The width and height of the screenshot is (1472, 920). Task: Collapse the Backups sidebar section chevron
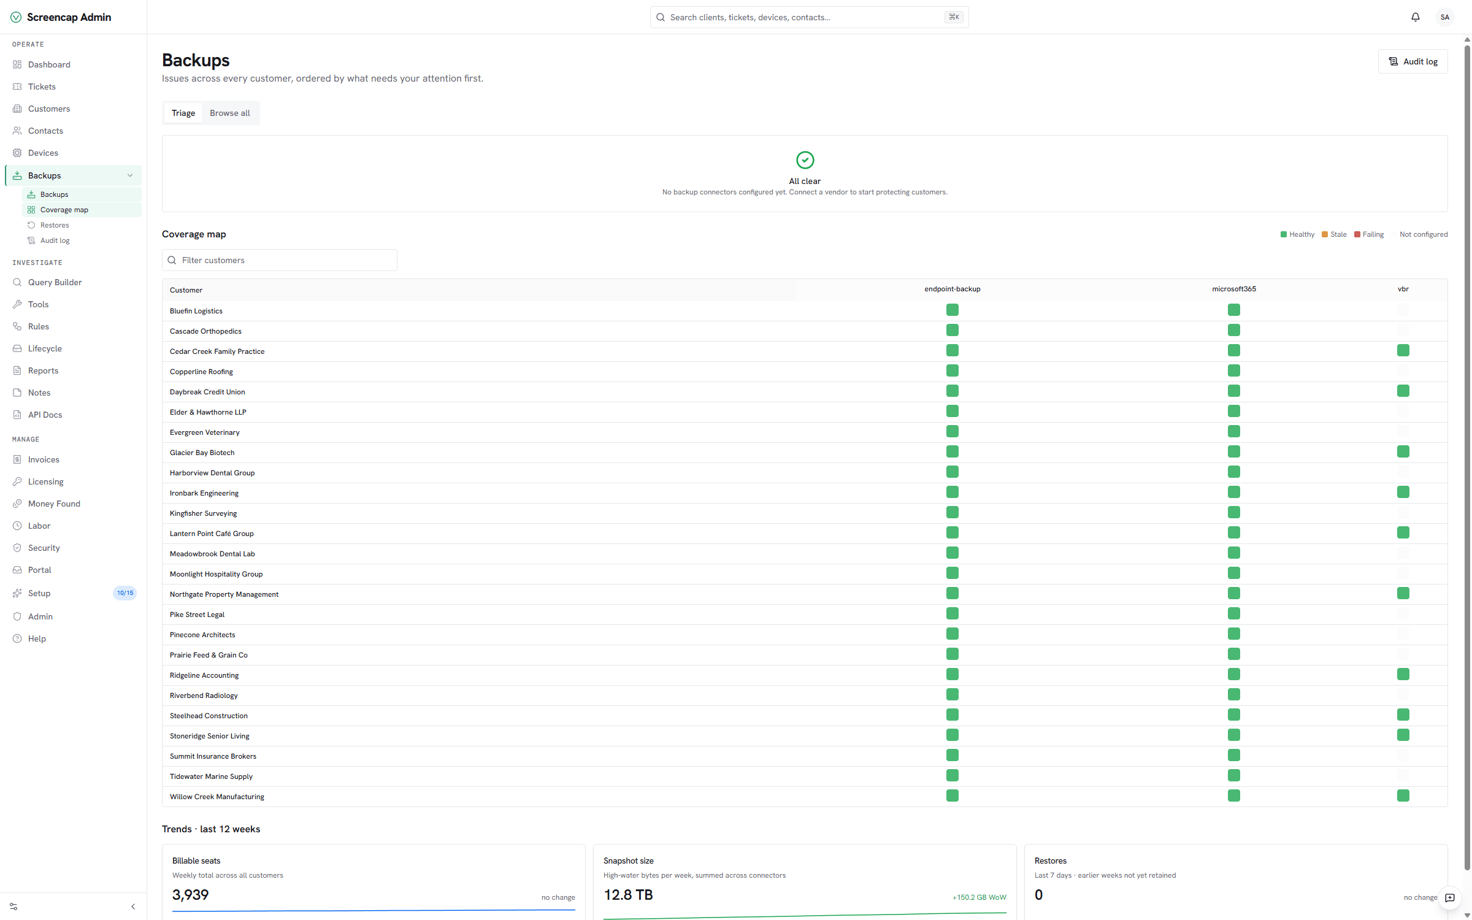130,175
